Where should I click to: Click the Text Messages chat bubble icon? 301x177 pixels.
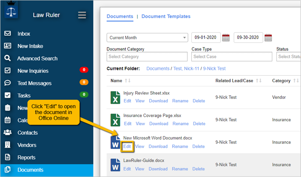point(8,83)
